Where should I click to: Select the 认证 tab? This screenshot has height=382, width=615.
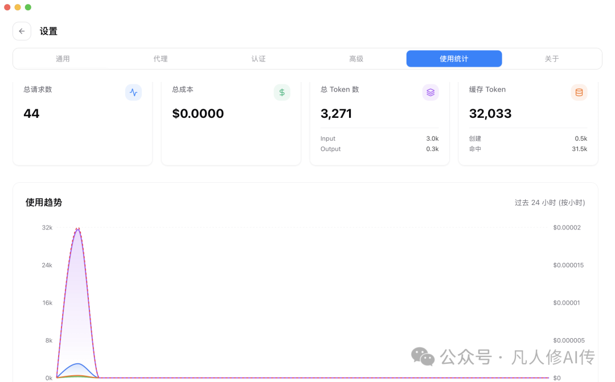[x=259, y=59]
